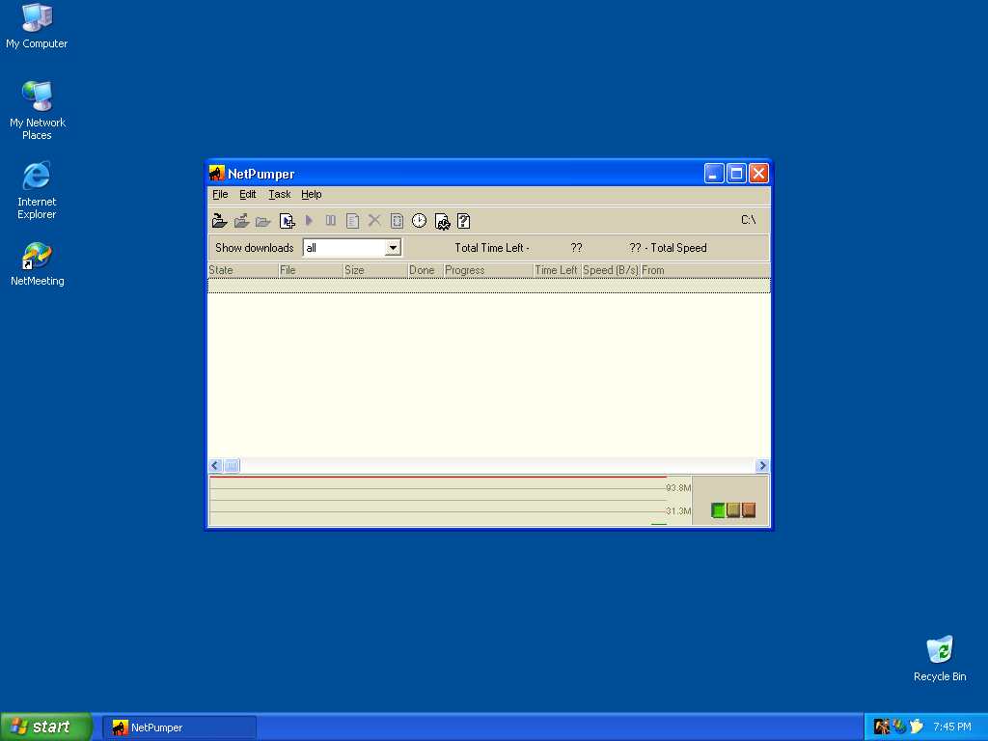Viewport: 988px width, 741px height.
Task: Toggle the orange speed mode button
Action: (x=749, y=510)
